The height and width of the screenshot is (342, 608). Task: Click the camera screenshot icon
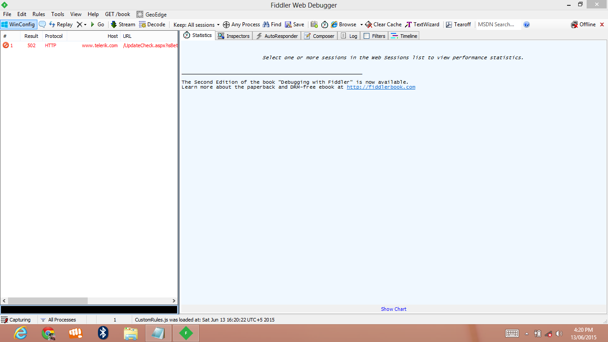point(314,24)
